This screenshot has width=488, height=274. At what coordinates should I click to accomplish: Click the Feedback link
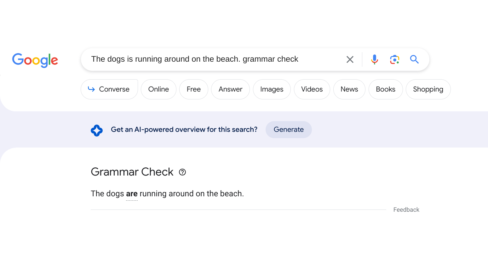coord(406,210)
